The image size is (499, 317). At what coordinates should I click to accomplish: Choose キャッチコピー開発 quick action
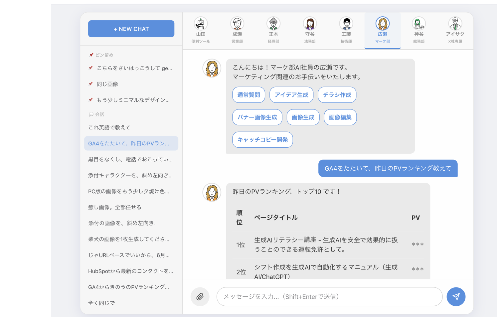pyautogui.click(x=262, y=140)
